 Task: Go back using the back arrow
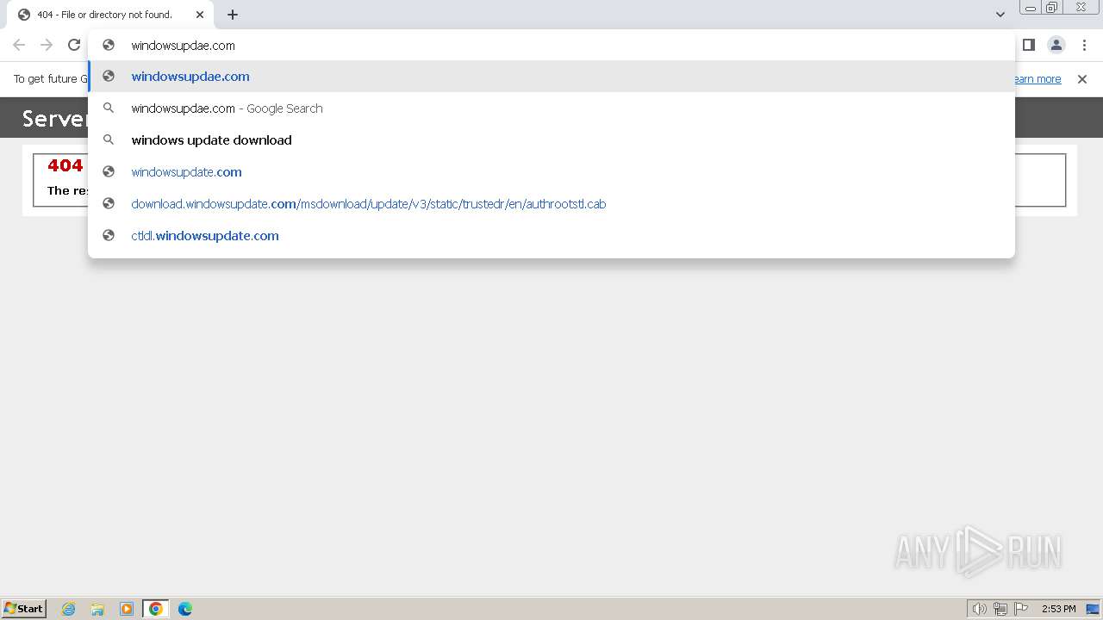tap(19, 45)
